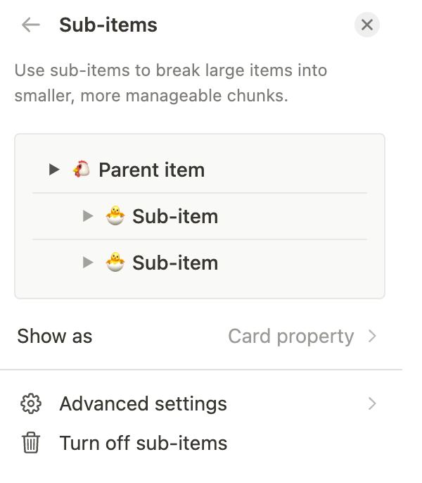This screenshot has width=422, height=483.
Task: Open the Card property dropdown
Action: coord(302,336)
